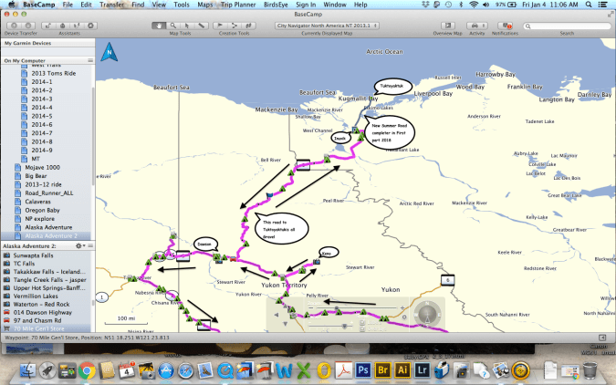Screen dimensions: 616x385
Task: Click the Search field in the toolbar
Action: coord(567,25)
